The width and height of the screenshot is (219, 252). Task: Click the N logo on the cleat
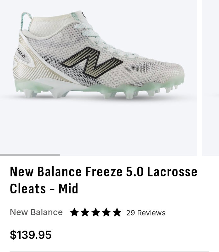tap(91, 62)
